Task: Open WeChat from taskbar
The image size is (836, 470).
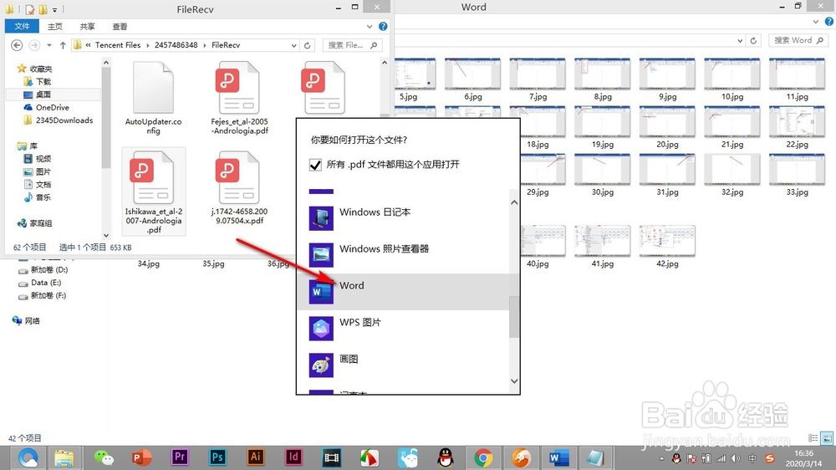Action: point(104,457)
